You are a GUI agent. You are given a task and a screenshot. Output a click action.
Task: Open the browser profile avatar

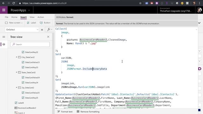194,3
